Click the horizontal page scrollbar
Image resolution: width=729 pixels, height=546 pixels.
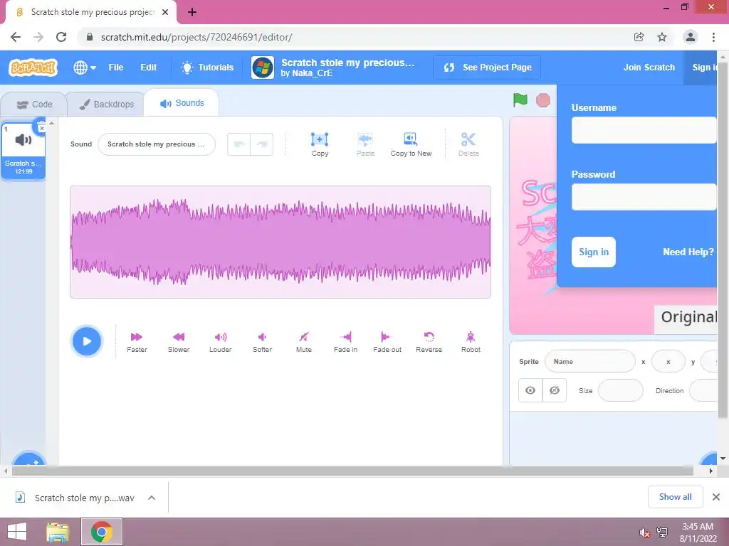click(352, 471)
